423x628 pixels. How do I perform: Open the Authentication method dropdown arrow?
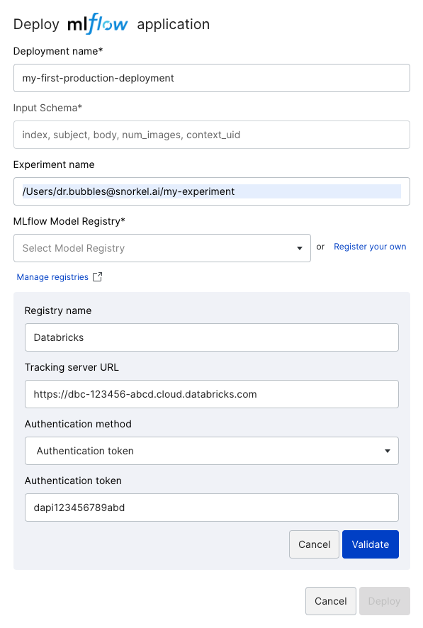(x=387, y=451)
